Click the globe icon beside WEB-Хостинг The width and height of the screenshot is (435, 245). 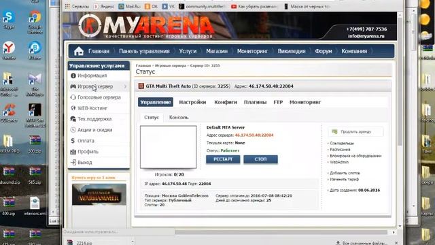tap(73, 108)
